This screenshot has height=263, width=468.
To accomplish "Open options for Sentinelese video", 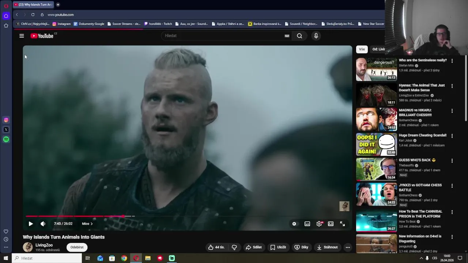I will pos(452,61).
